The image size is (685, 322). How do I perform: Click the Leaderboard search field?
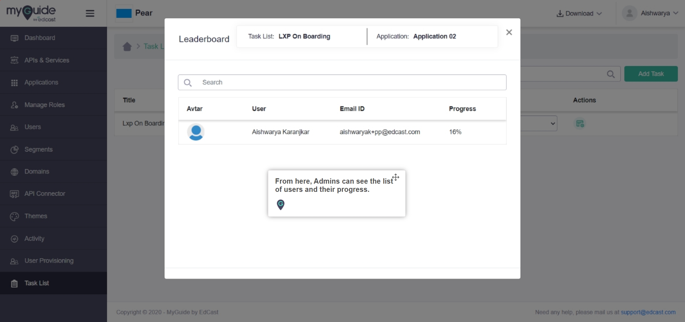click(342, 82)
